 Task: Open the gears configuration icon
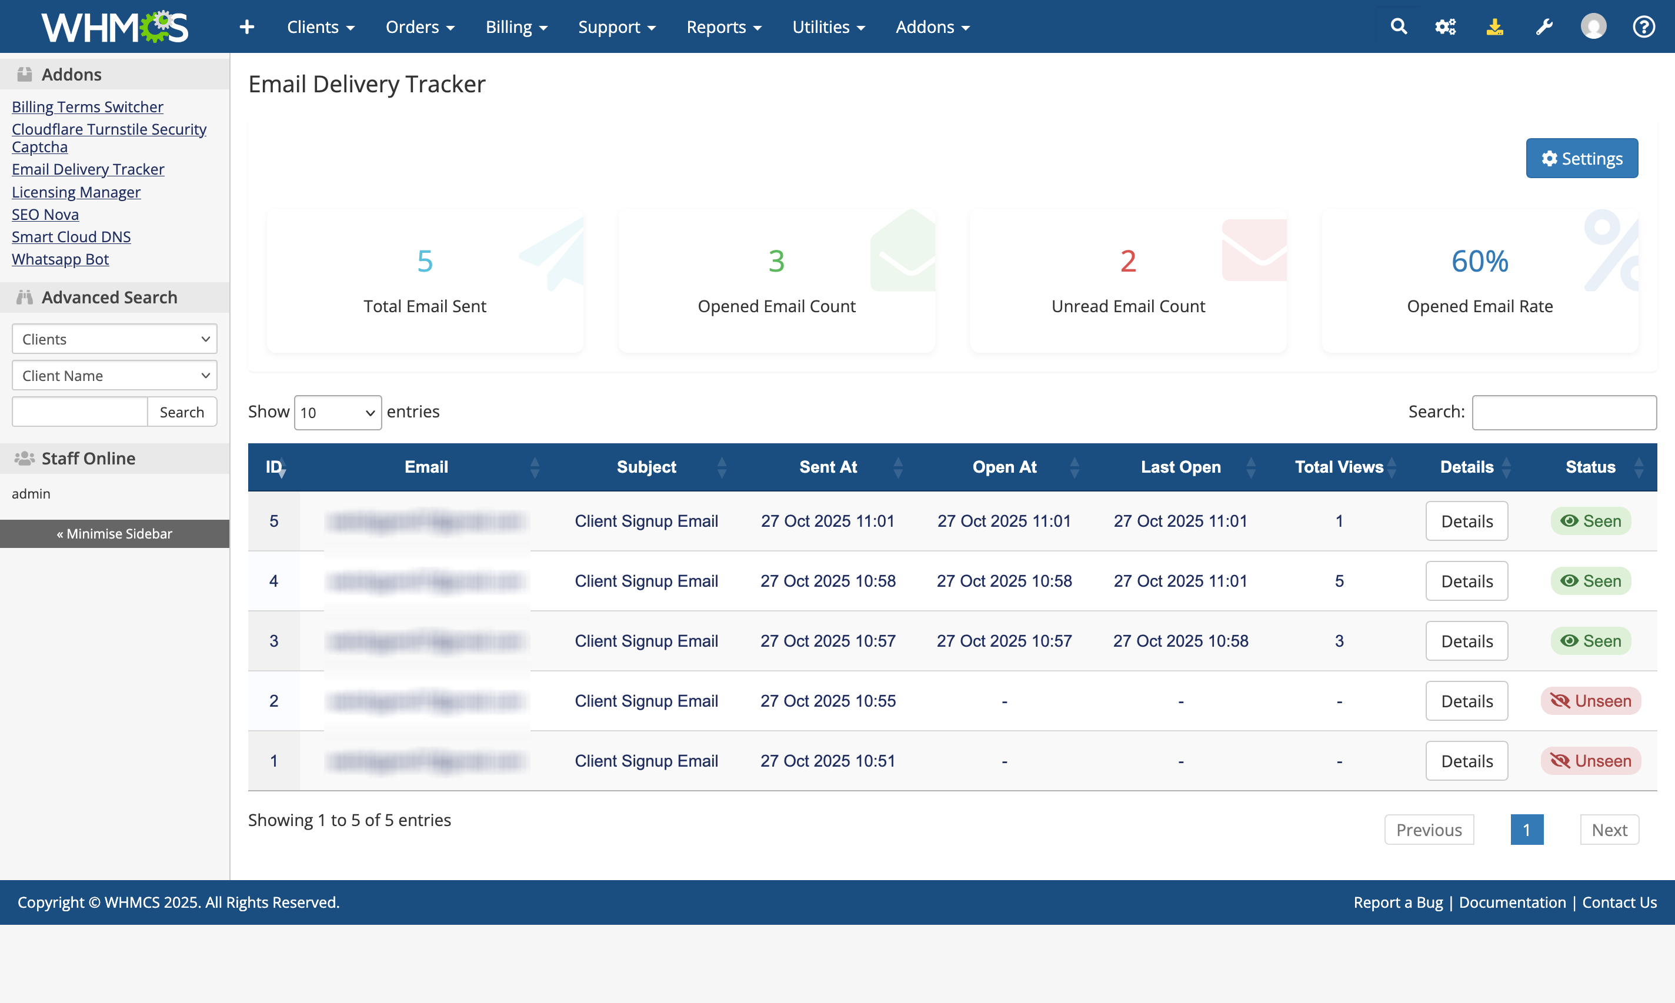click(1445, 27)
